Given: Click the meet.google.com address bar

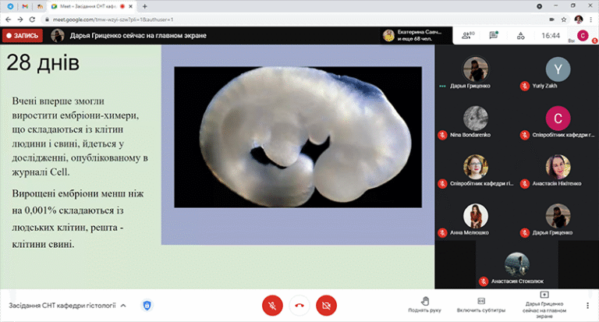Looking at the screenshot, I should click(234, 18).
